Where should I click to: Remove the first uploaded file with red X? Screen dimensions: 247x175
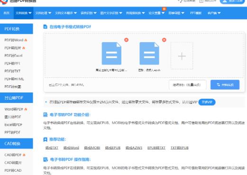click(126, 40)
